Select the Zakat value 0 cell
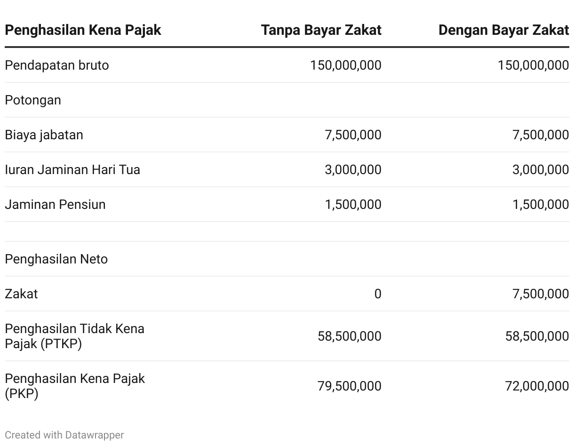Screen dimensions: 574x446 point(378,294)
